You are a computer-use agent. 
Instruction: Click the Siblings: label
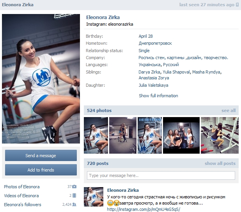[x=94, y=72]
